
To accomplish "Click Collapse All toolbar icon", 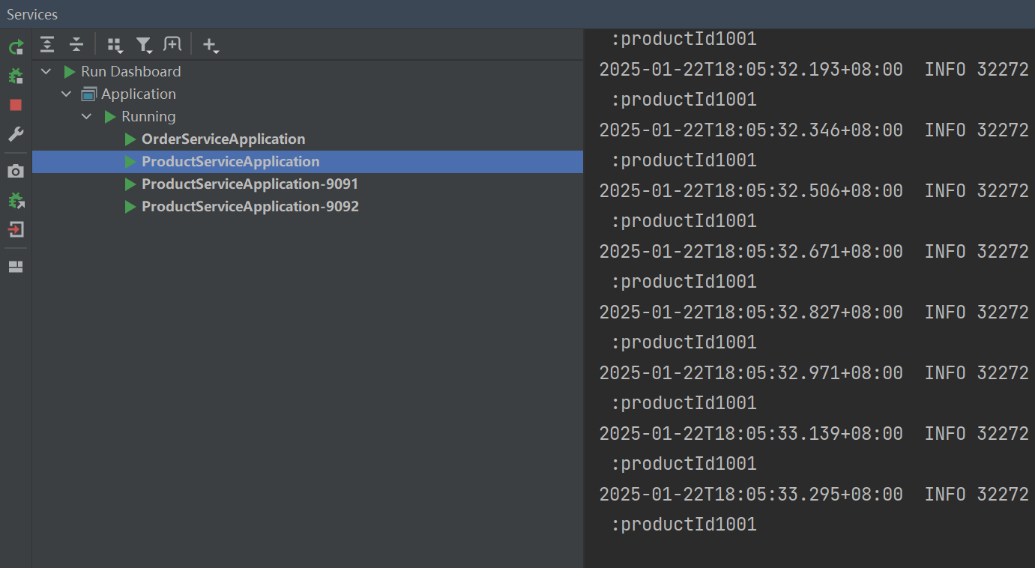I will [76, 44].
